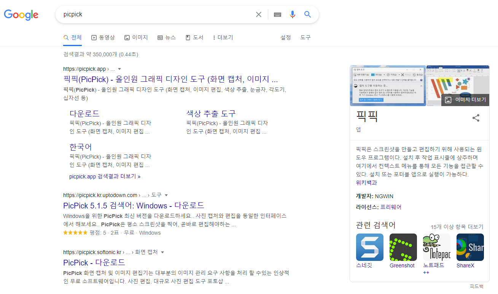Click picpick.app 검색결과 더보기 link
The height and width of the screenshot is (294, 498).
tap(105, 176)
